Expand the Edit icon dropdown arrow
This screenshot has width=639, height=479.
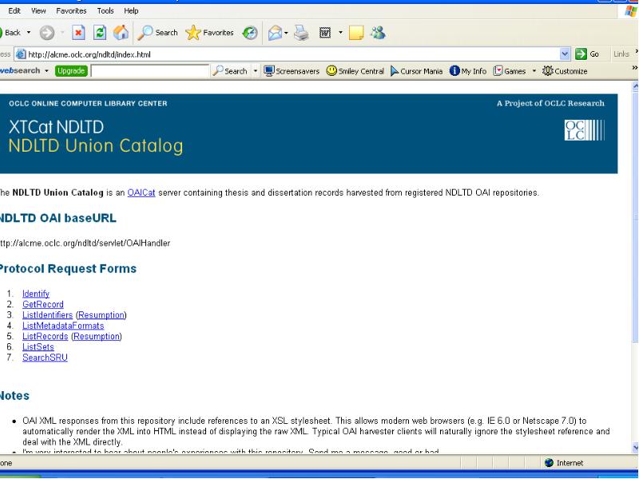(341, 33)
